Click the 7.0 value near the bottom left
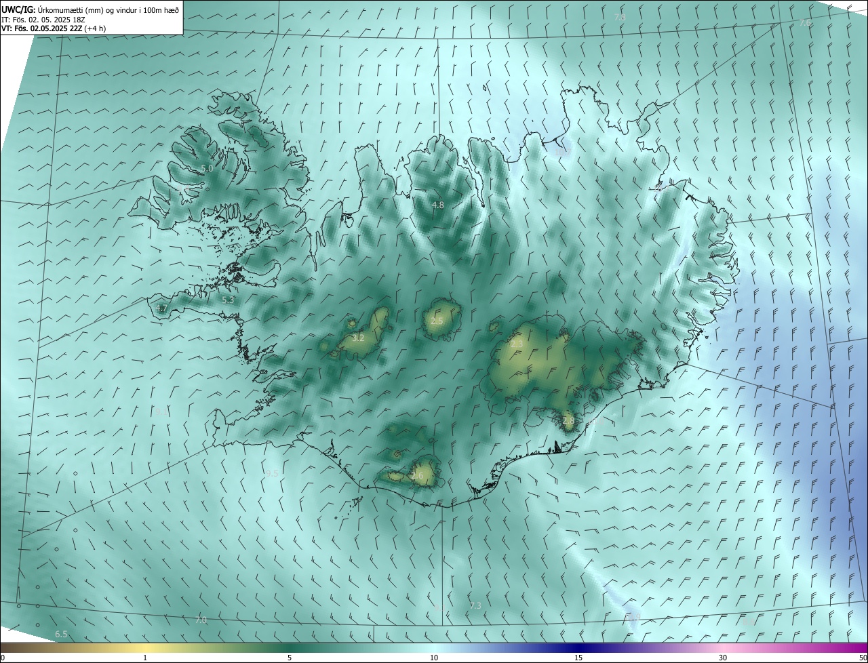 click(x=201, y=620)
